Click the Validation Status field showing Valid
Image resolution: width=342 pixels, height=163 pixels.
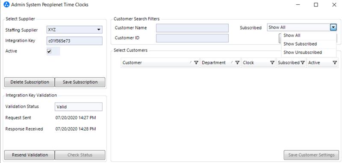pos(79,107)
